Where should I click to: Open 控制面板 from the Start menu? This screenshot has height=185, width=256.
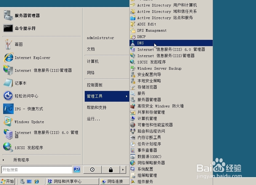[x=107, y=85]
